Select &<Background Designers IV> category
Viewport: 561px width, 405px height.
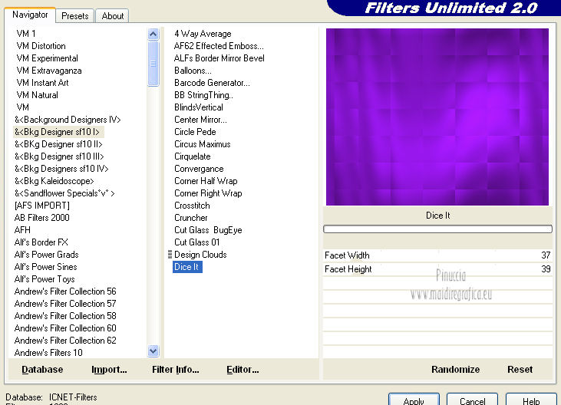[x=68, y=120]
